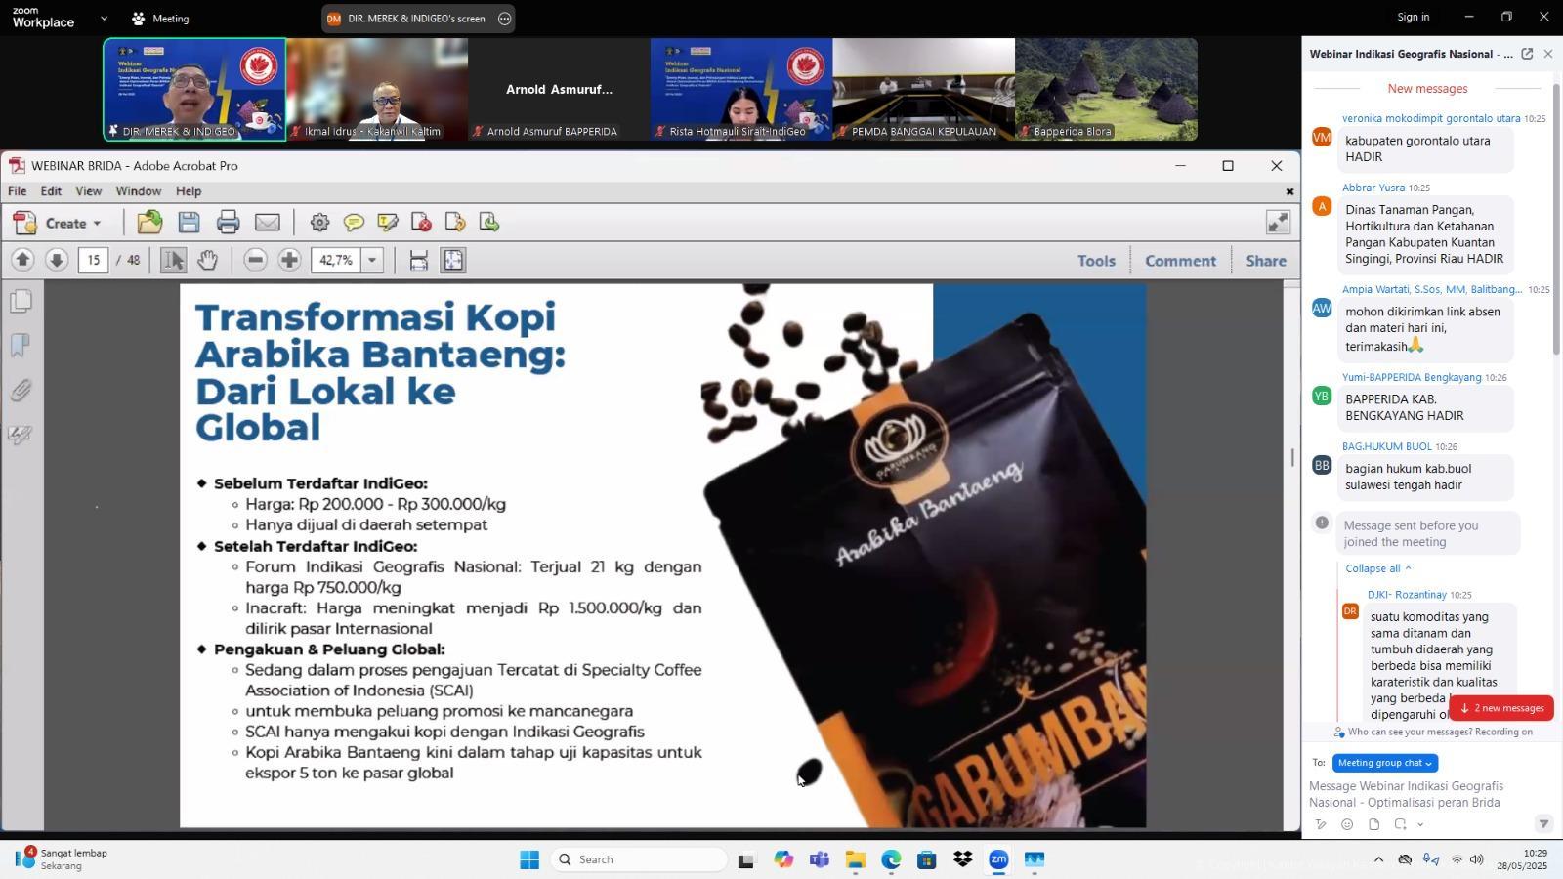Go to previous page with up arrow
This screenshot has height=879, width=1563.
(22, 260)
